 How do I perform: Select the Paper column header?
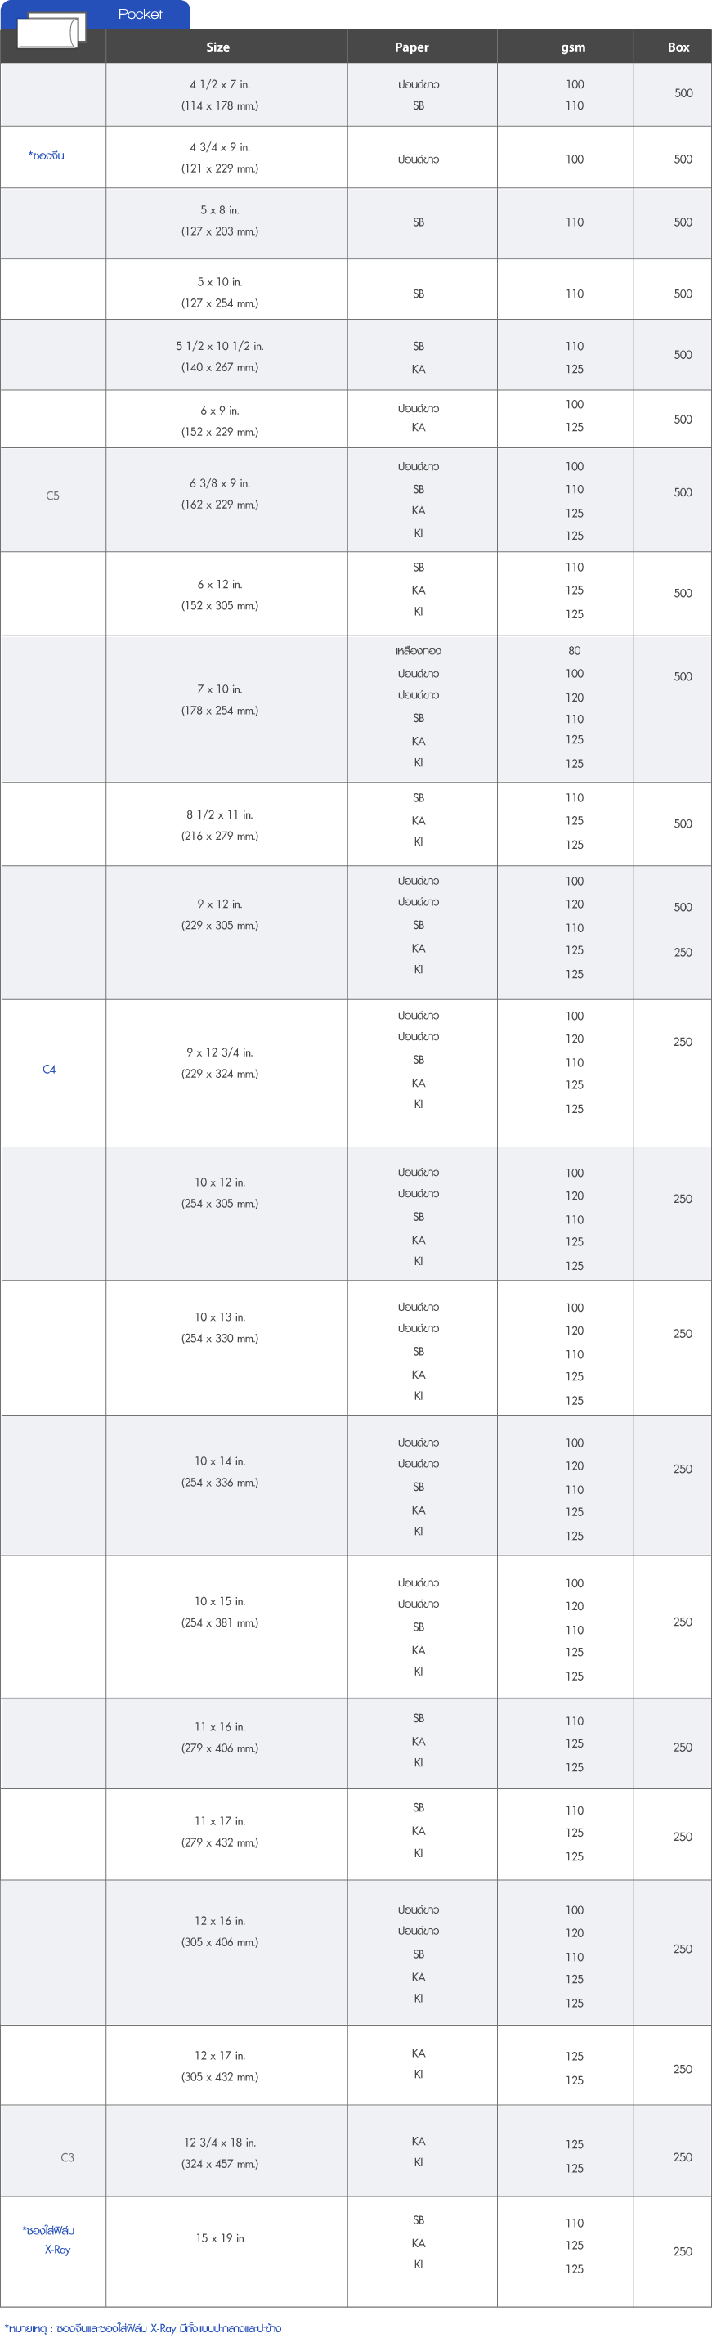point(412,47)
